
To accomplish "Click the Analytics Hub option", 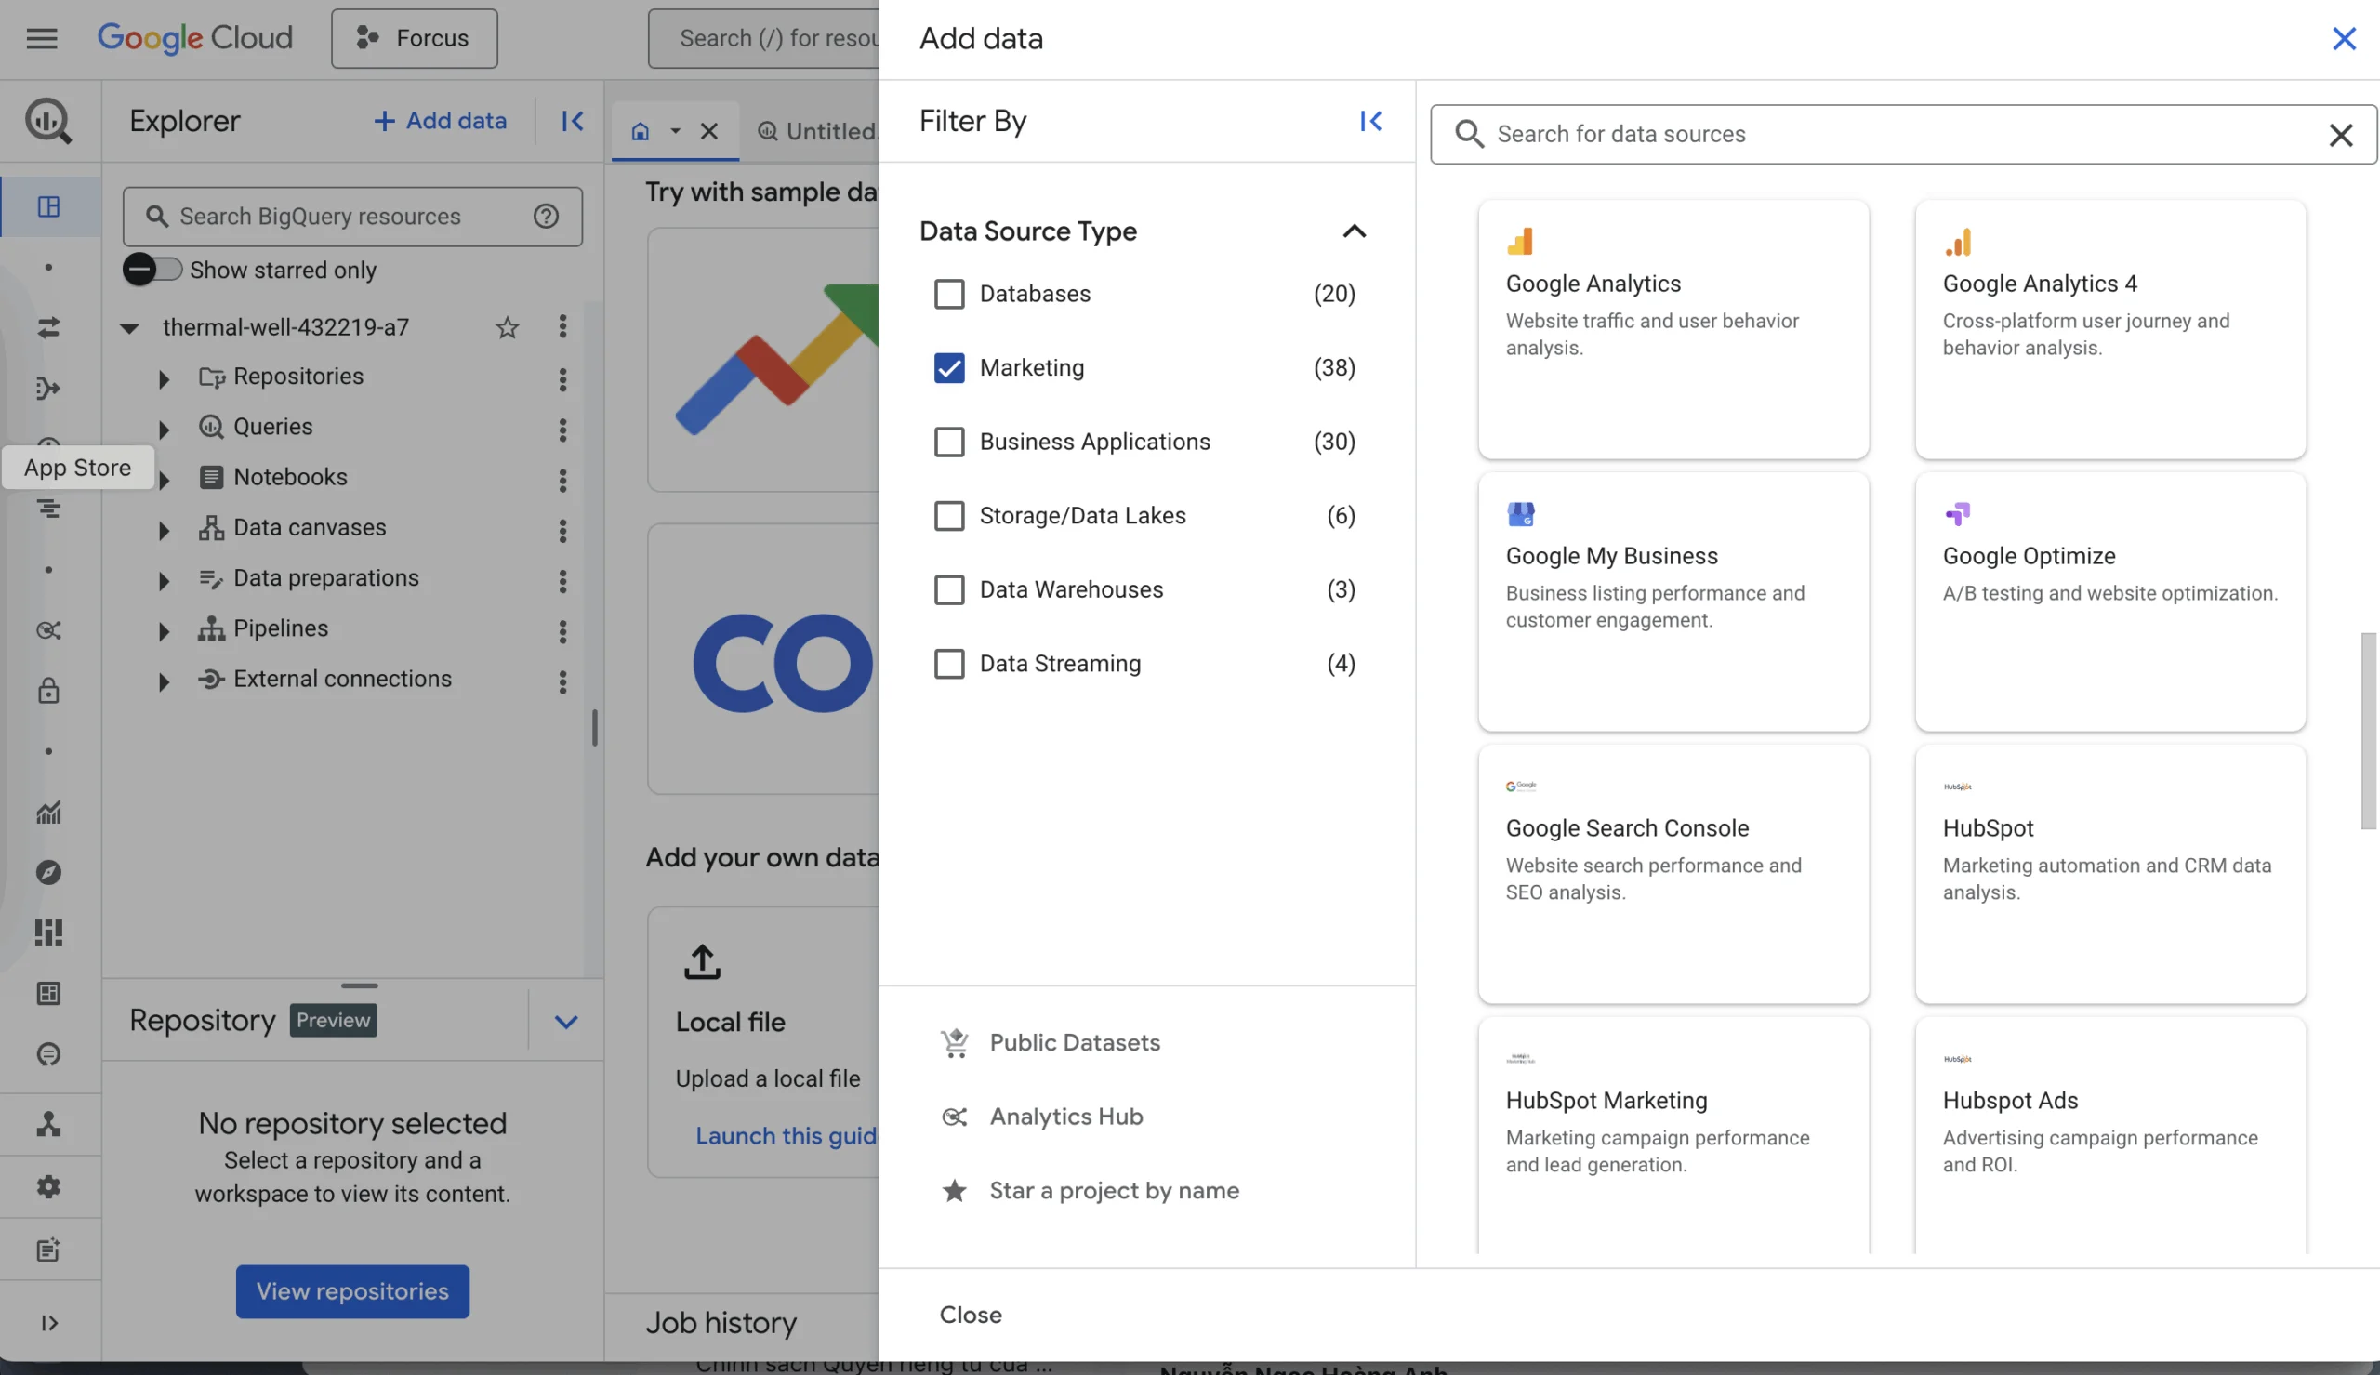I will (x=1064, y=1117).
